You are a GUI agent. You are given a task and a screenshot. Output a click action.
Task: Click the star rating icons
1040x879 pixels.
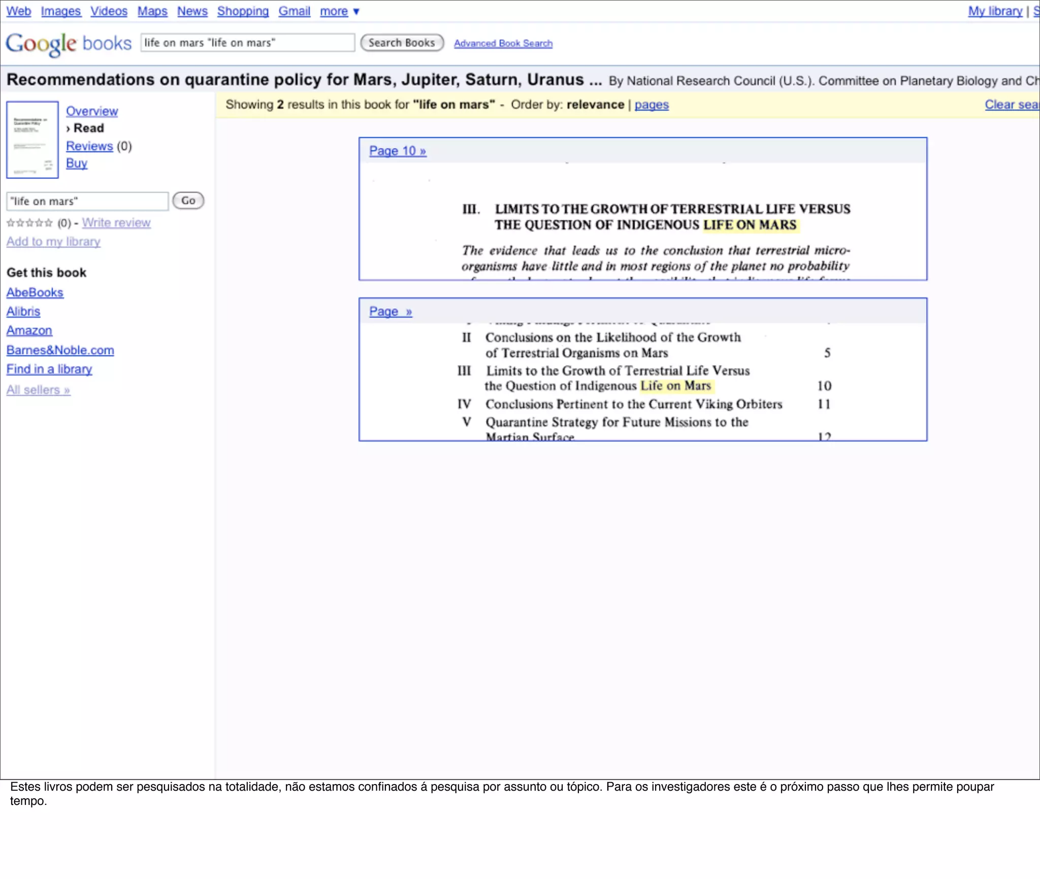click(x=29, y=223)
